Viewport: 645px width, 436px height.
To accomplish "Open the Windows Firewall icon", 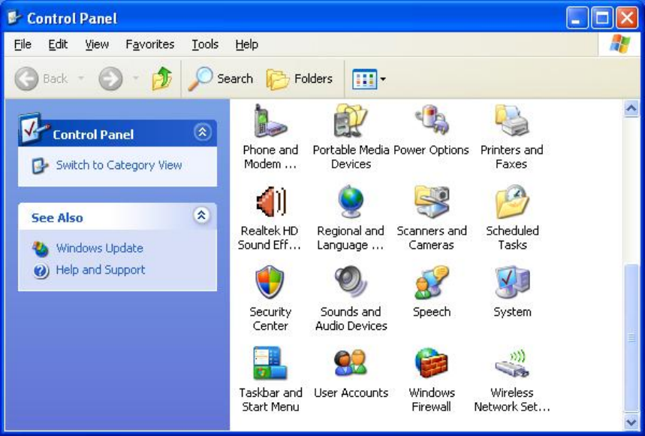I will pos(432,363).
